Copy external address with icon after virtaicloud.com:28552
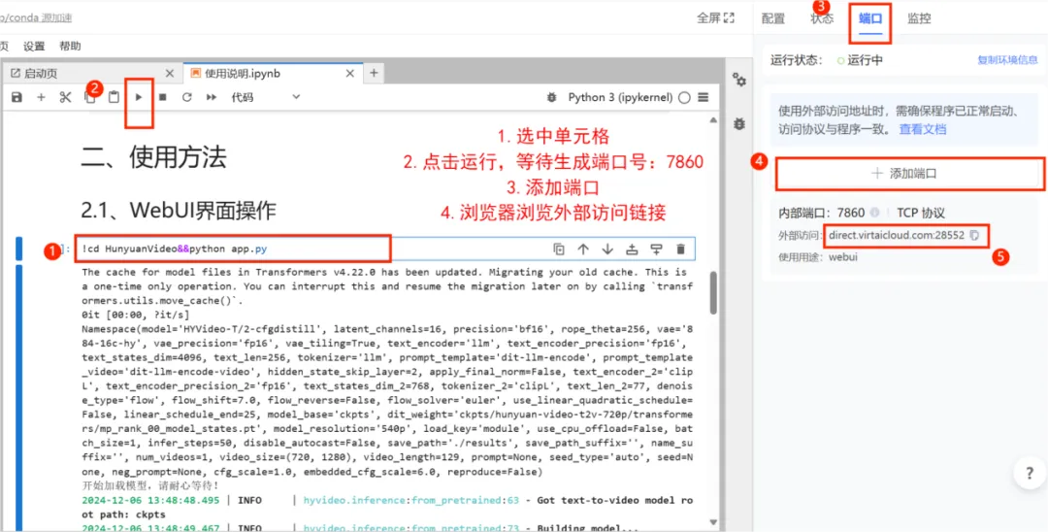The height and width of the screenshot is (532, 1048). tap(974, 235)
